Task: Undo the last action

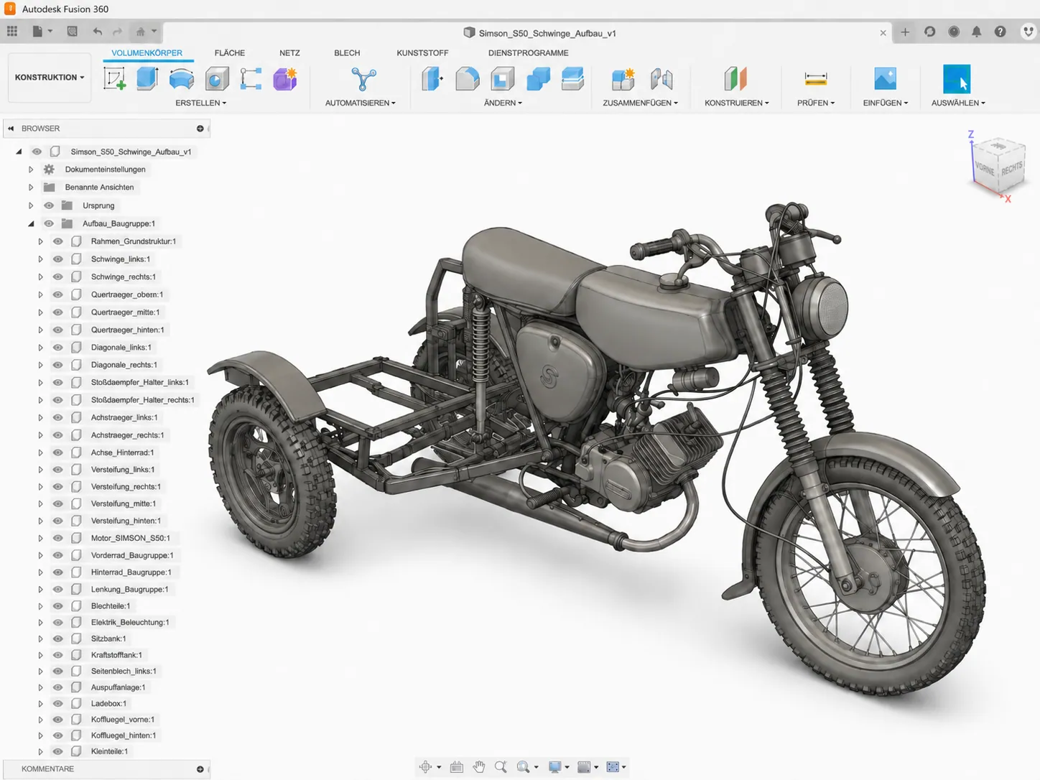Action: click(x=97, y=32)
